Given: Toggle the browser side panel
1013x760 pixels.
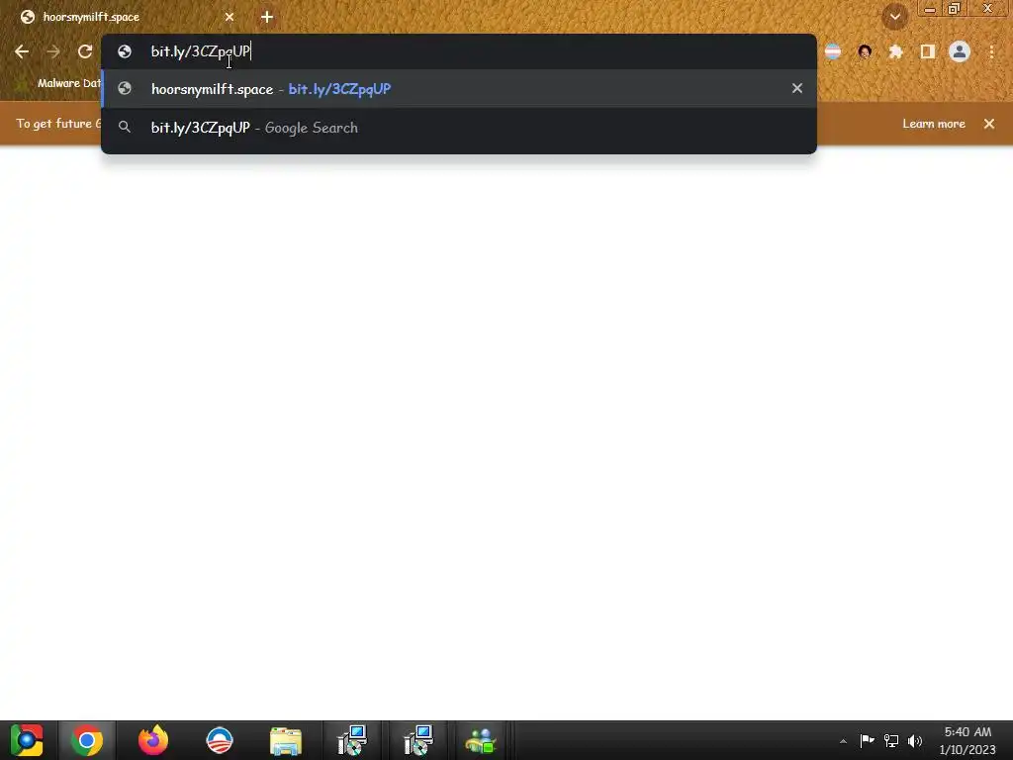Looking at the screenshot, I should (928, 51).
